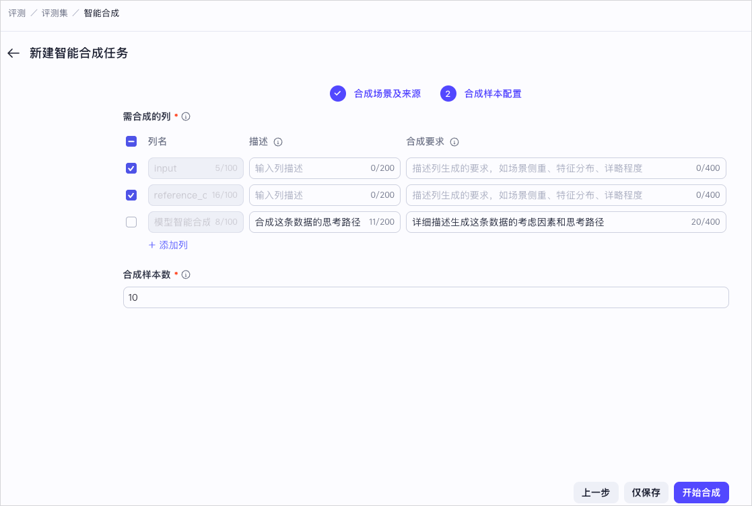Uncheck the reference_c column checkbox
Screen dimensions: 752x506
point(131,195)
